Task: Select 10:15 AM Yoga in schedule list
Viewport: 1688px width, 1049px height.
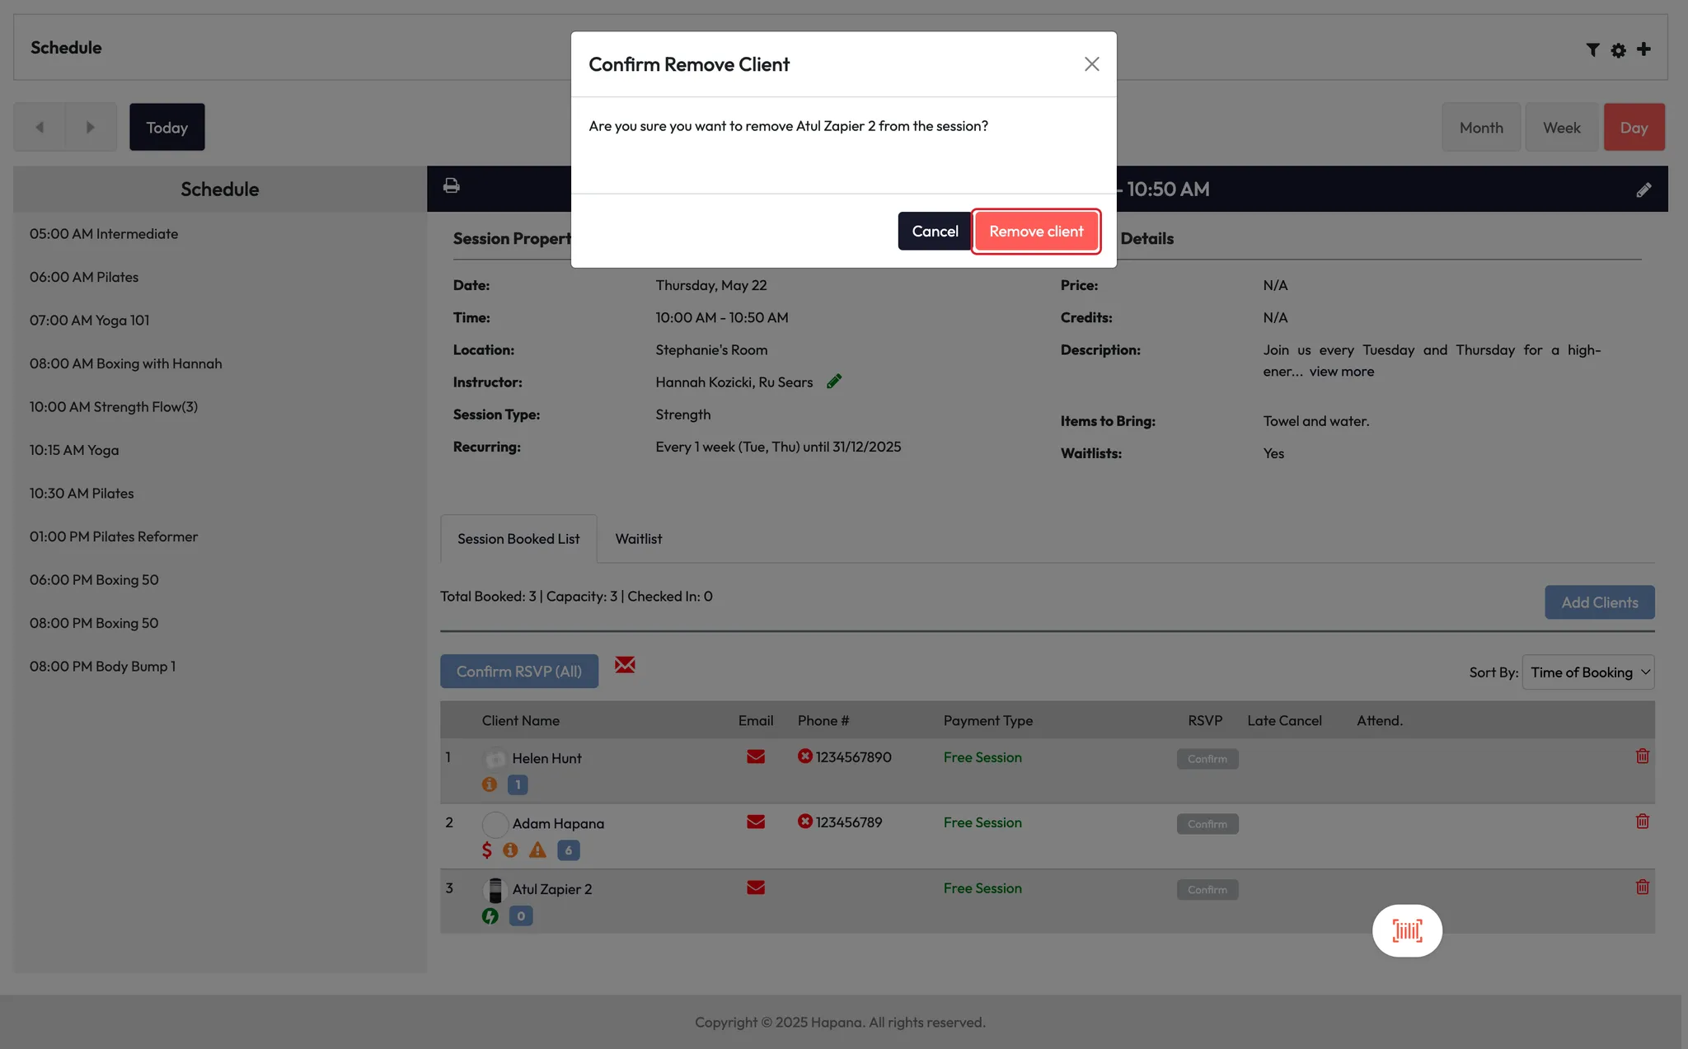Action: [x=74, y=450]
